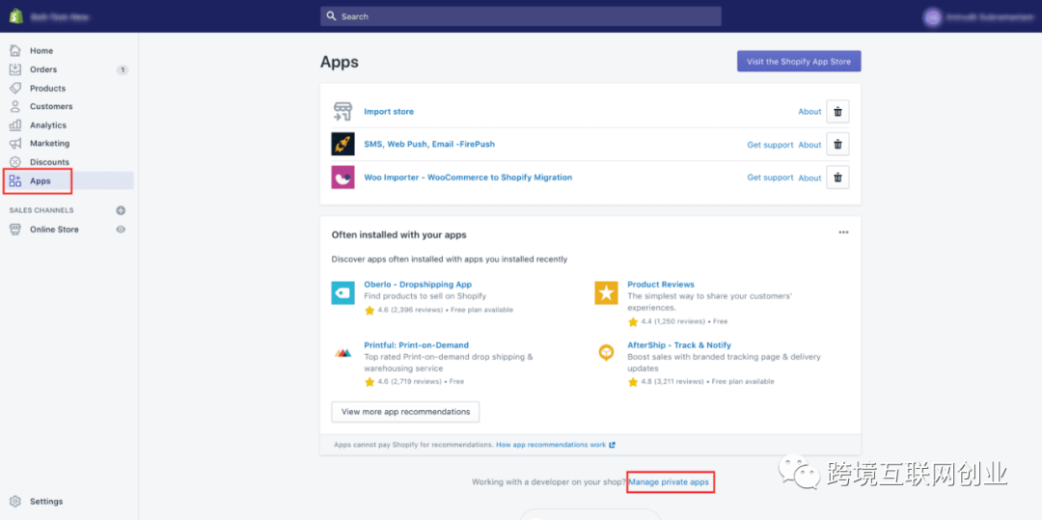This screenshot has height=520, width=1042.
Task: Click View more app recommendations
Action: 405,412
